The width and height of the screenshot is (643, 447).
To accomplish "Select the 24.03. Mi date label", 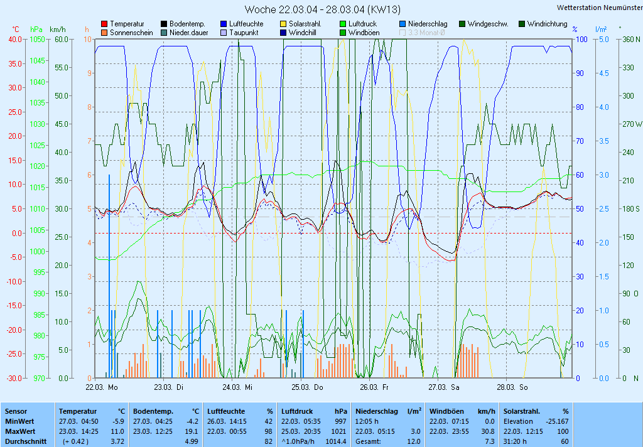I will [237, 387].
